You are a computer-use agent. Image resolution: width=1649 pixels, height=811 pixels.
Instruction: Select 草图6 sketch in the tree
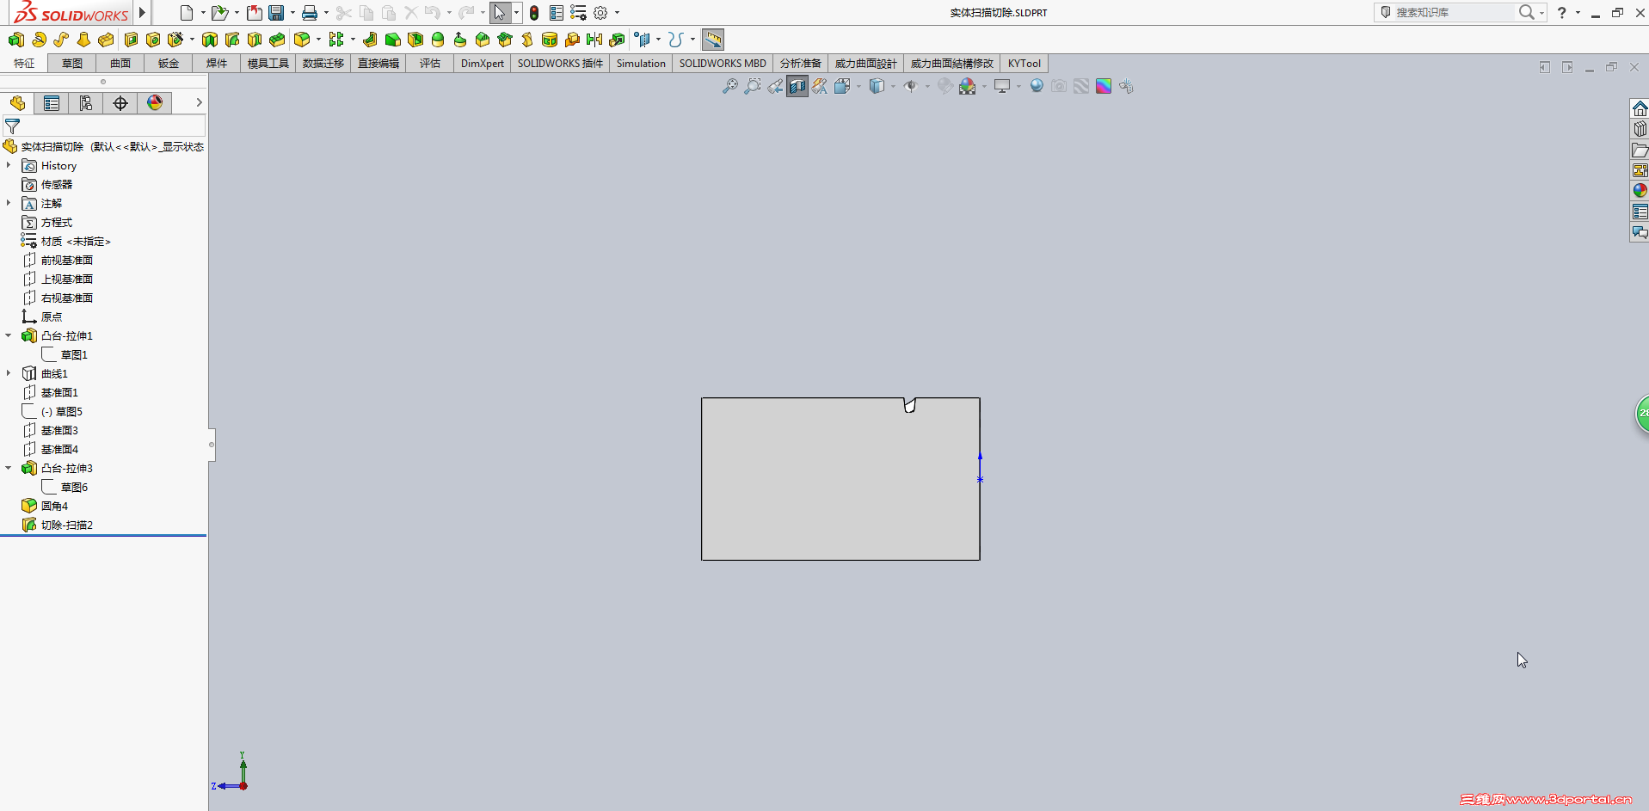click(74, 487)
